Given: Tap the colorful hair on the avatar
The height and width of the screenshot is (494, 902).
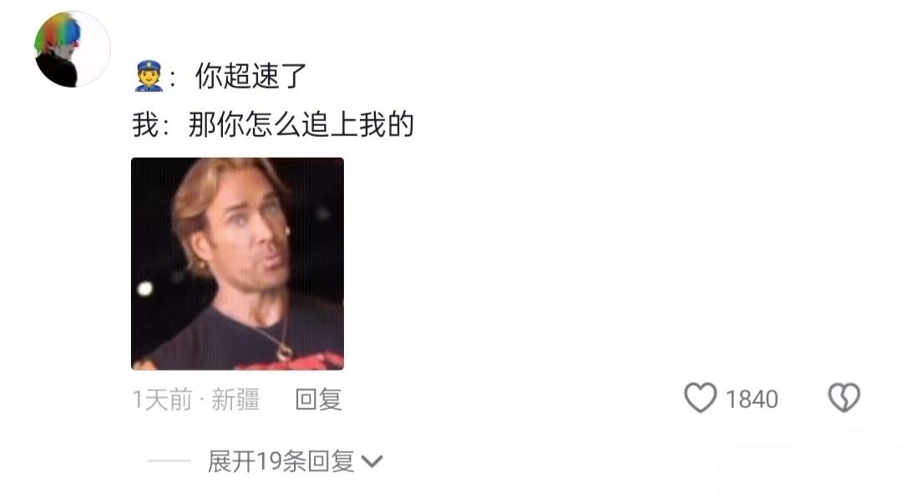Looking at the screenshot, I should coord(58,34).
